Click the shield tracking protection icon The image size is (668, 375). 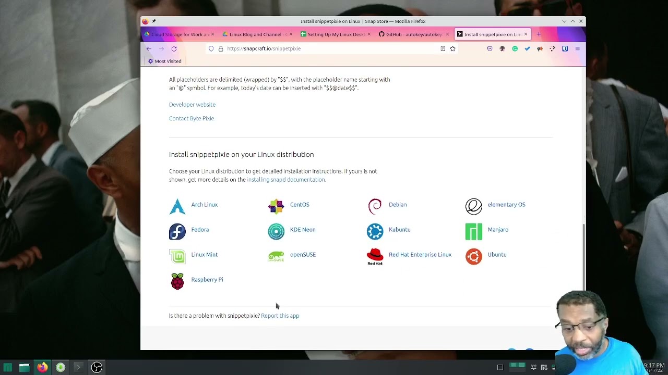[x=211, y=48]
